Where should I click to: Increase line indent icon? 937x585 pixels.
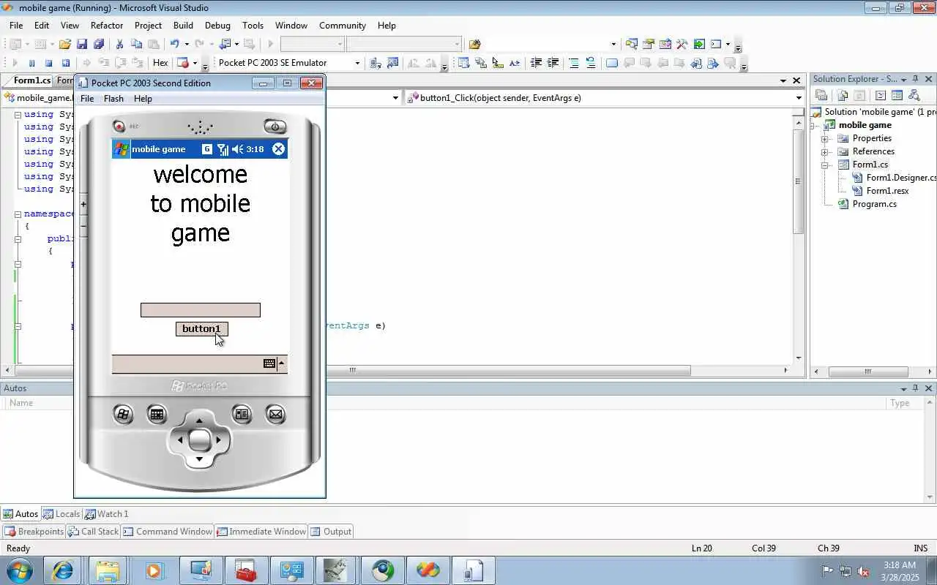(553, 64)
